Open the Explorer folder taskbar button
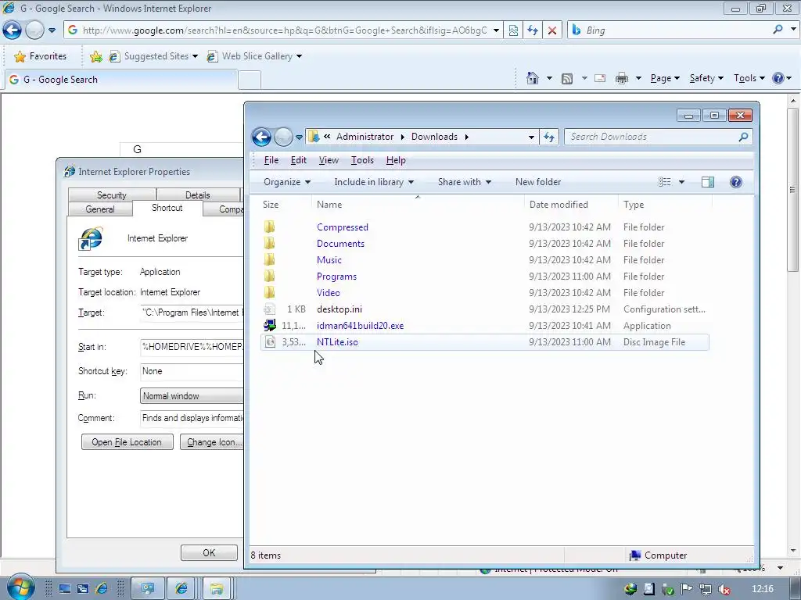This screenshot has height=600, width=801. coord(217,589)
